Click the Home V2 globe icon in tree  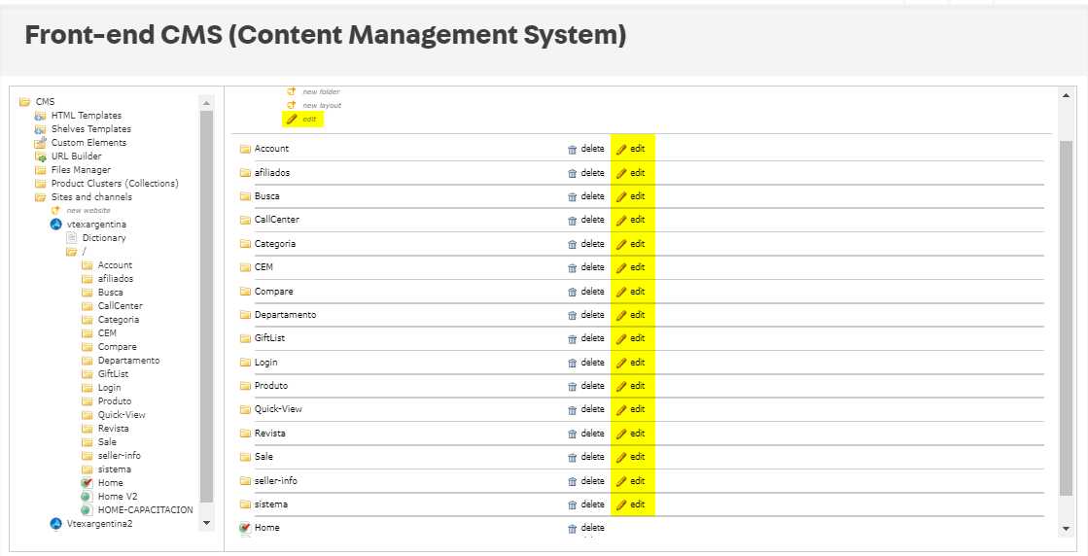87,497
